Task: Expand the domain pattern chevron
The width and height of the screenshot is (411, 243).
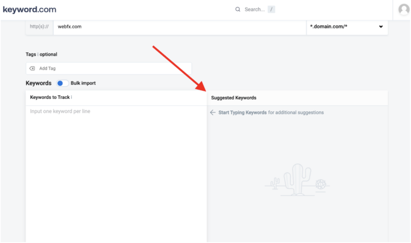Action: click(381, 27)
